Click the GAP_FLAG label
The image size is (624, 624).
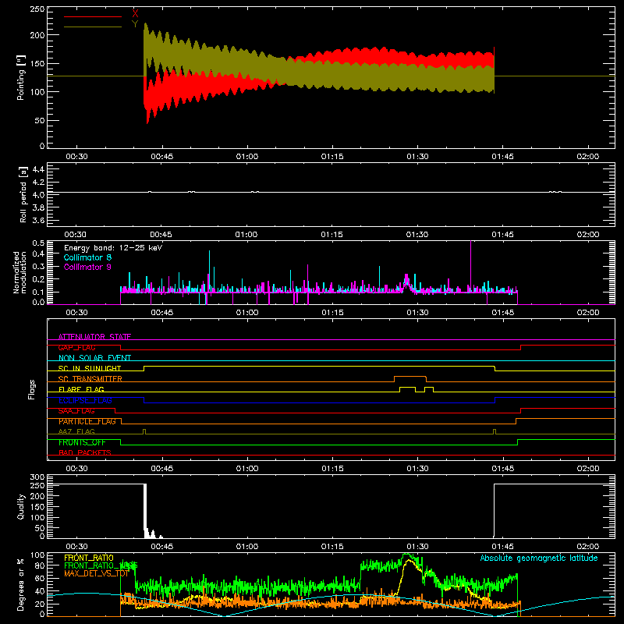[76, 347]
